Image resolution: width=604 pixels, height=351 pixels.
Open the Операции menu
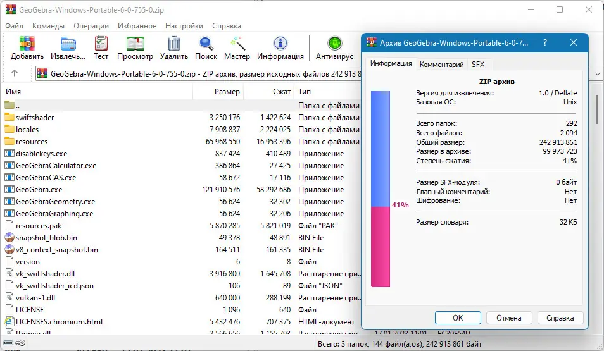tap(91, 26)
